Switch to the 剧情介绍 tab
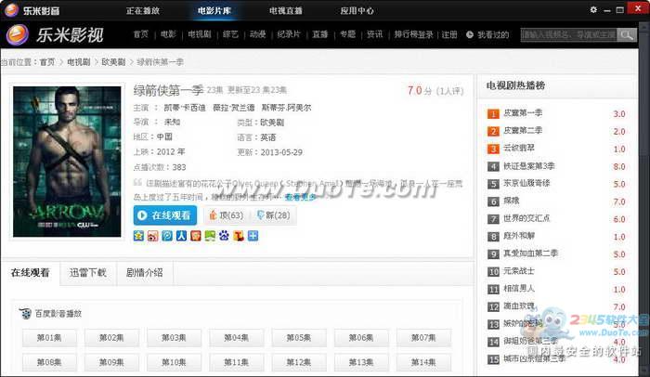Screen dimensions: 650x377 [145, 273]
